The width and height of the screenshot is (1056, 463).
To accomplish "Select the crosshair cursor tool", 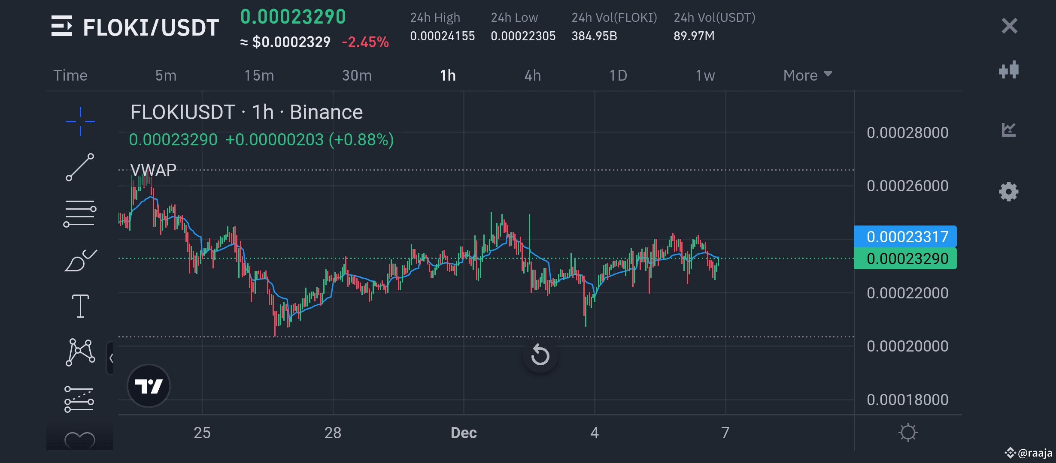I will point(80,121).
